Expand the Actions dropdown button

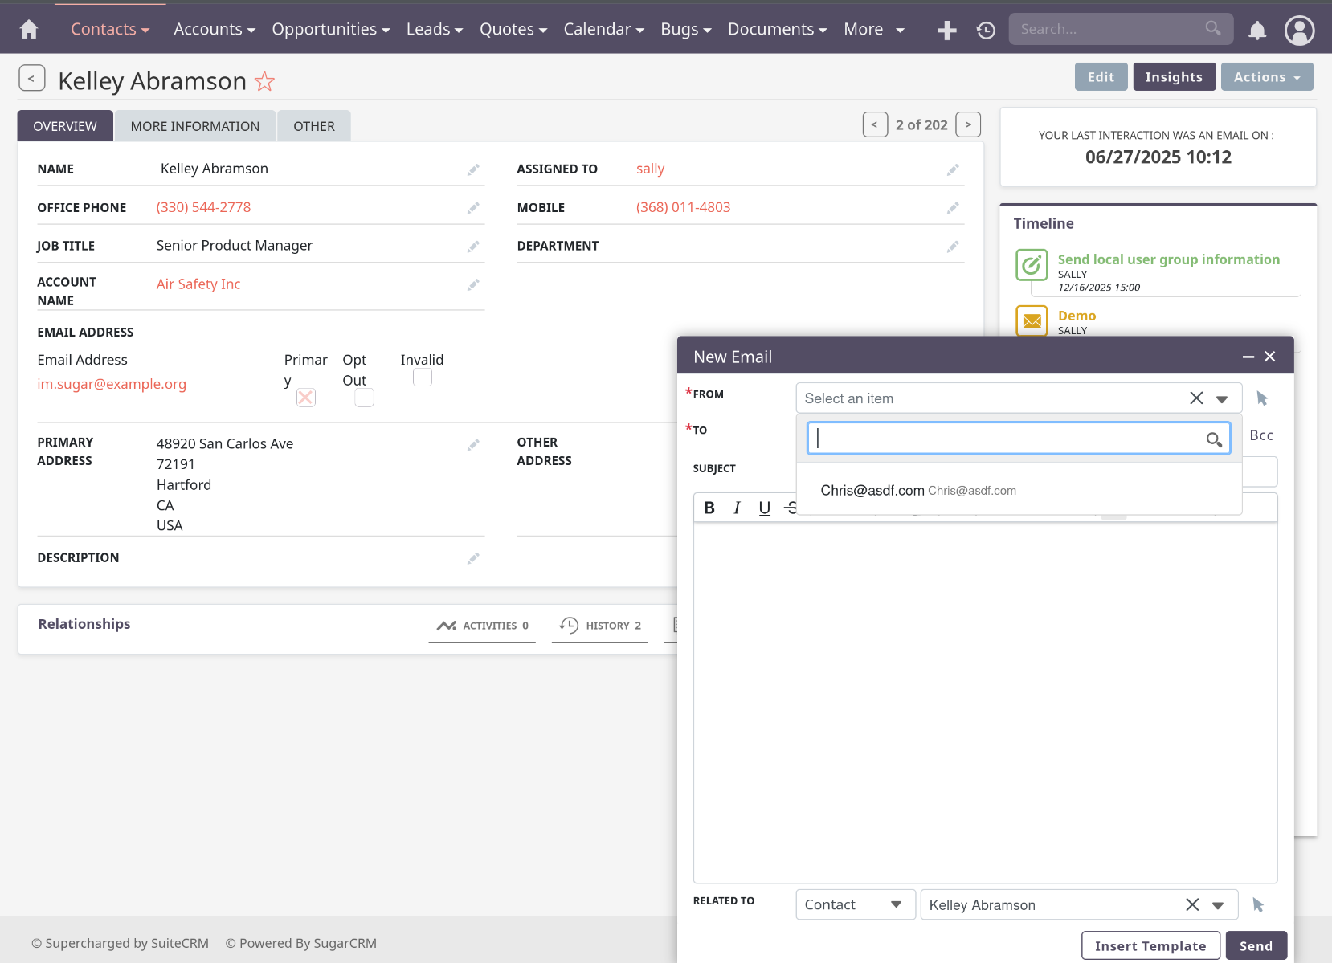coord(1266,77)
